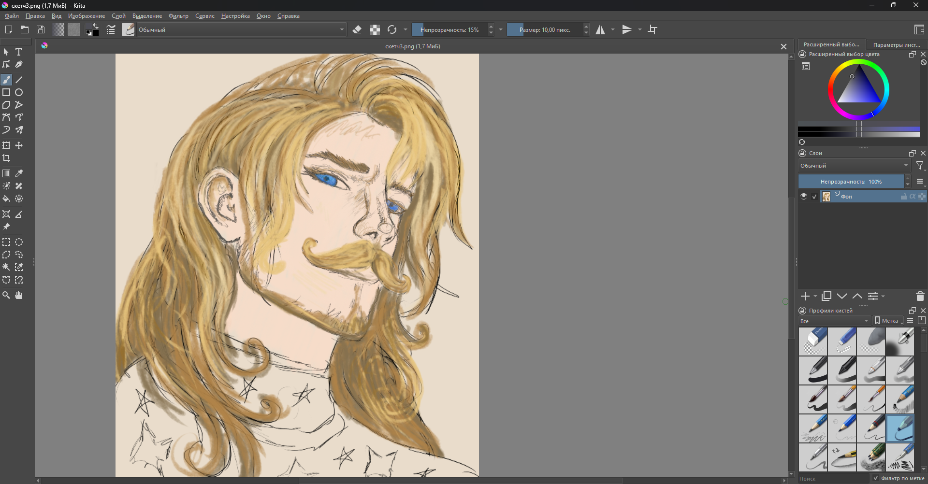Select the Rectangle shape tool
Viewport: 928px width, 484px height.
(x=6, y=92)
